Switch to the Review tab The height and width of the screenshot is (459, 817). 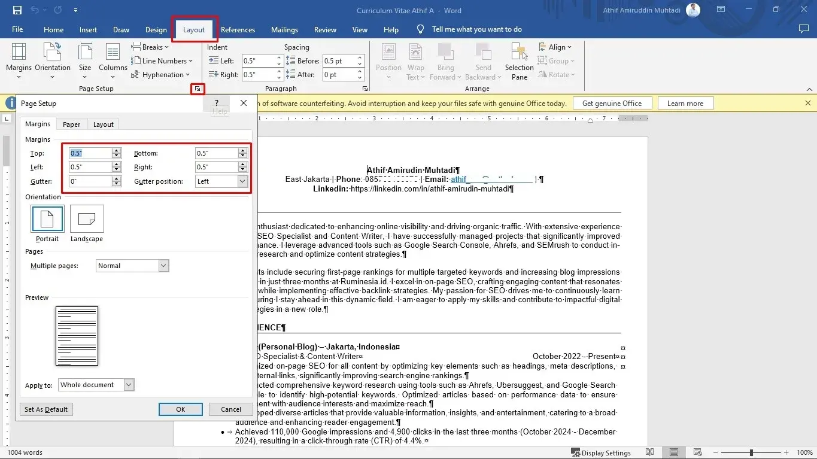[x=325, y=29]
